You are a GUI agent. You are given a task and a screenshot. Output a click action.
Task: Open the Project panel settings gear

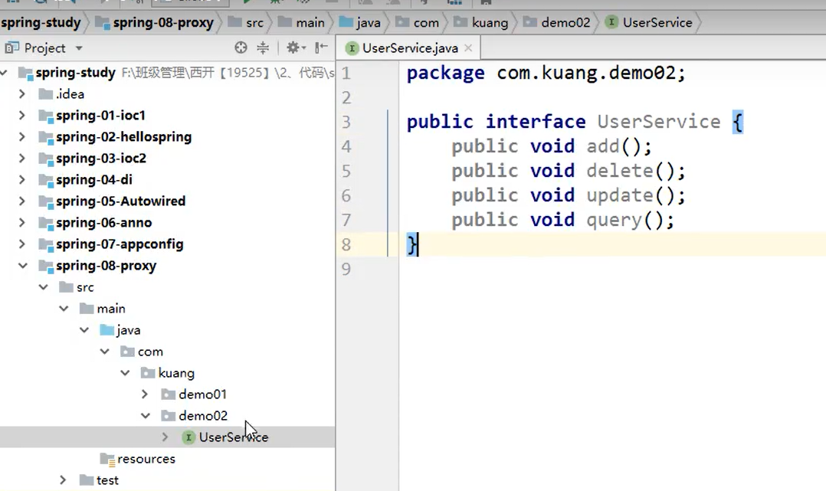point(296,48)
